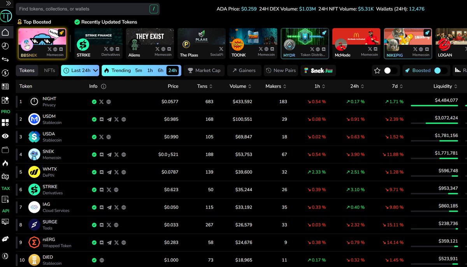Open X link on The Plaas card
The image size is (467, 267).
click(221, 49)
